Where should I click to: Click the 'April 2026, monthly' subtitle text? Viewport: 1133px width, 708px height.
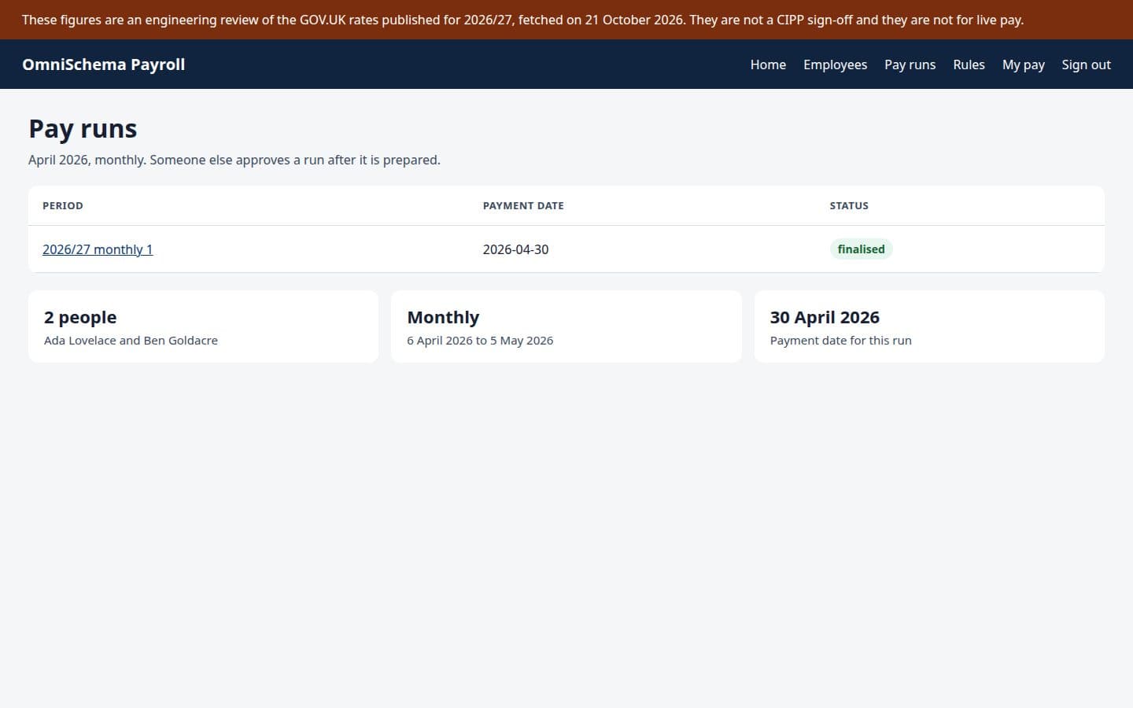(x=234, y=160)
